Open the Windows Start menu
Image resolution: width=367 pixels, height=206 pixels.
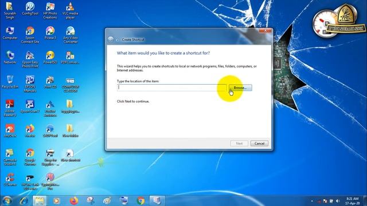7,201
